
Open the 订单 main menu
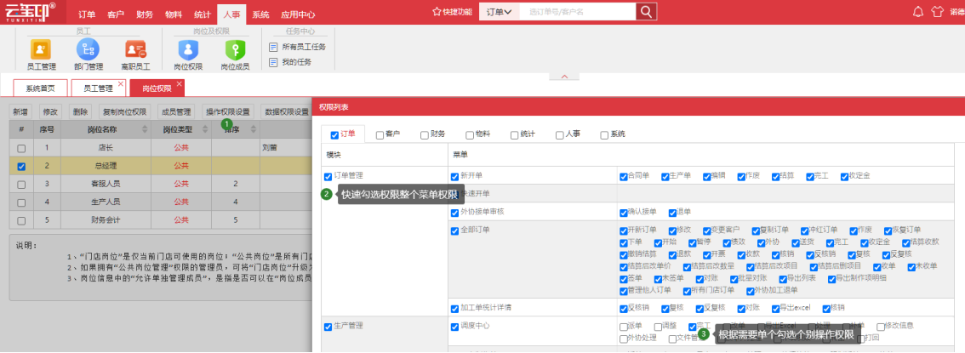87,14
